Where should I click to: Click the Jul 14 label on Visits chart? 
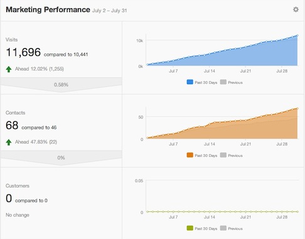point(210,71)
